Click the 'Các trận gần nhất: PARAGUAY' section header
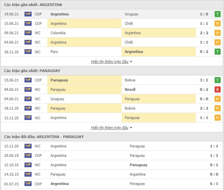 click(x=32, y=71)
